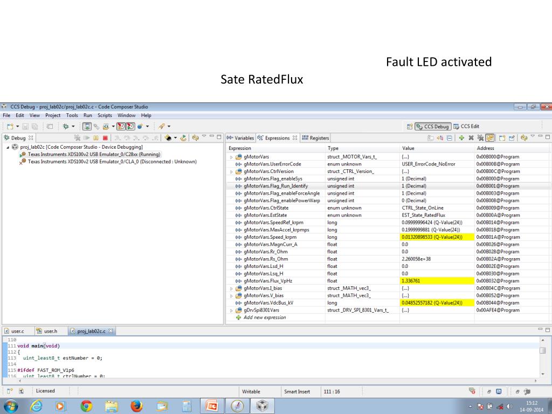
Task: Click the Restart icon in Debug view
Action: click(183, 137)
